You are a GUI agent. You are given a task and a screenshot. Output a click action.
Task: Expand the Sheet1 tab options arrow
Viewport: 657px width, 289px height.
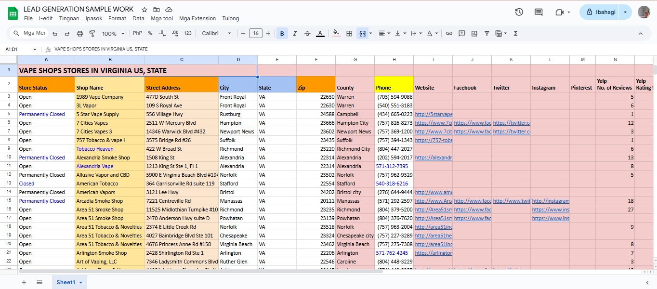[x=81, y=283]
